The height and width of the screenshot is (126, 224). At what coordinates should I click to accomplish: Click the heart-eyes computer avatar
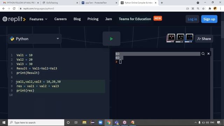[171, 38]
